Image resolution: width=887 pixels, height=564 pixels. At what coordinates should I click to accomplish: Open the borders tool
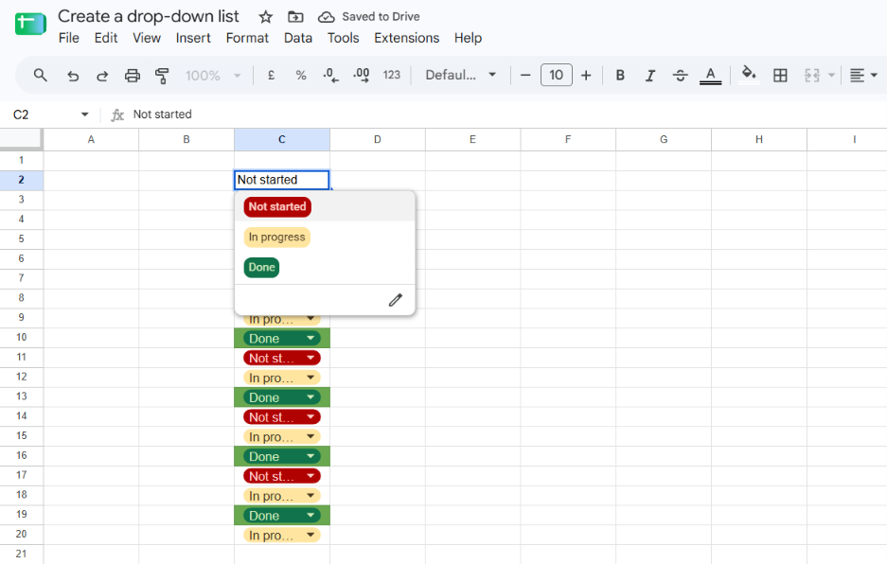point(780,75)
